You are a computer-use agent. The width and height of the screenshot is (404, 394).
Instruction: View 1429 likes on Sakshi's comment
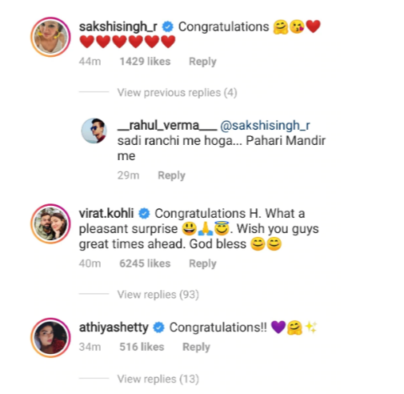[x=145, y=62]
